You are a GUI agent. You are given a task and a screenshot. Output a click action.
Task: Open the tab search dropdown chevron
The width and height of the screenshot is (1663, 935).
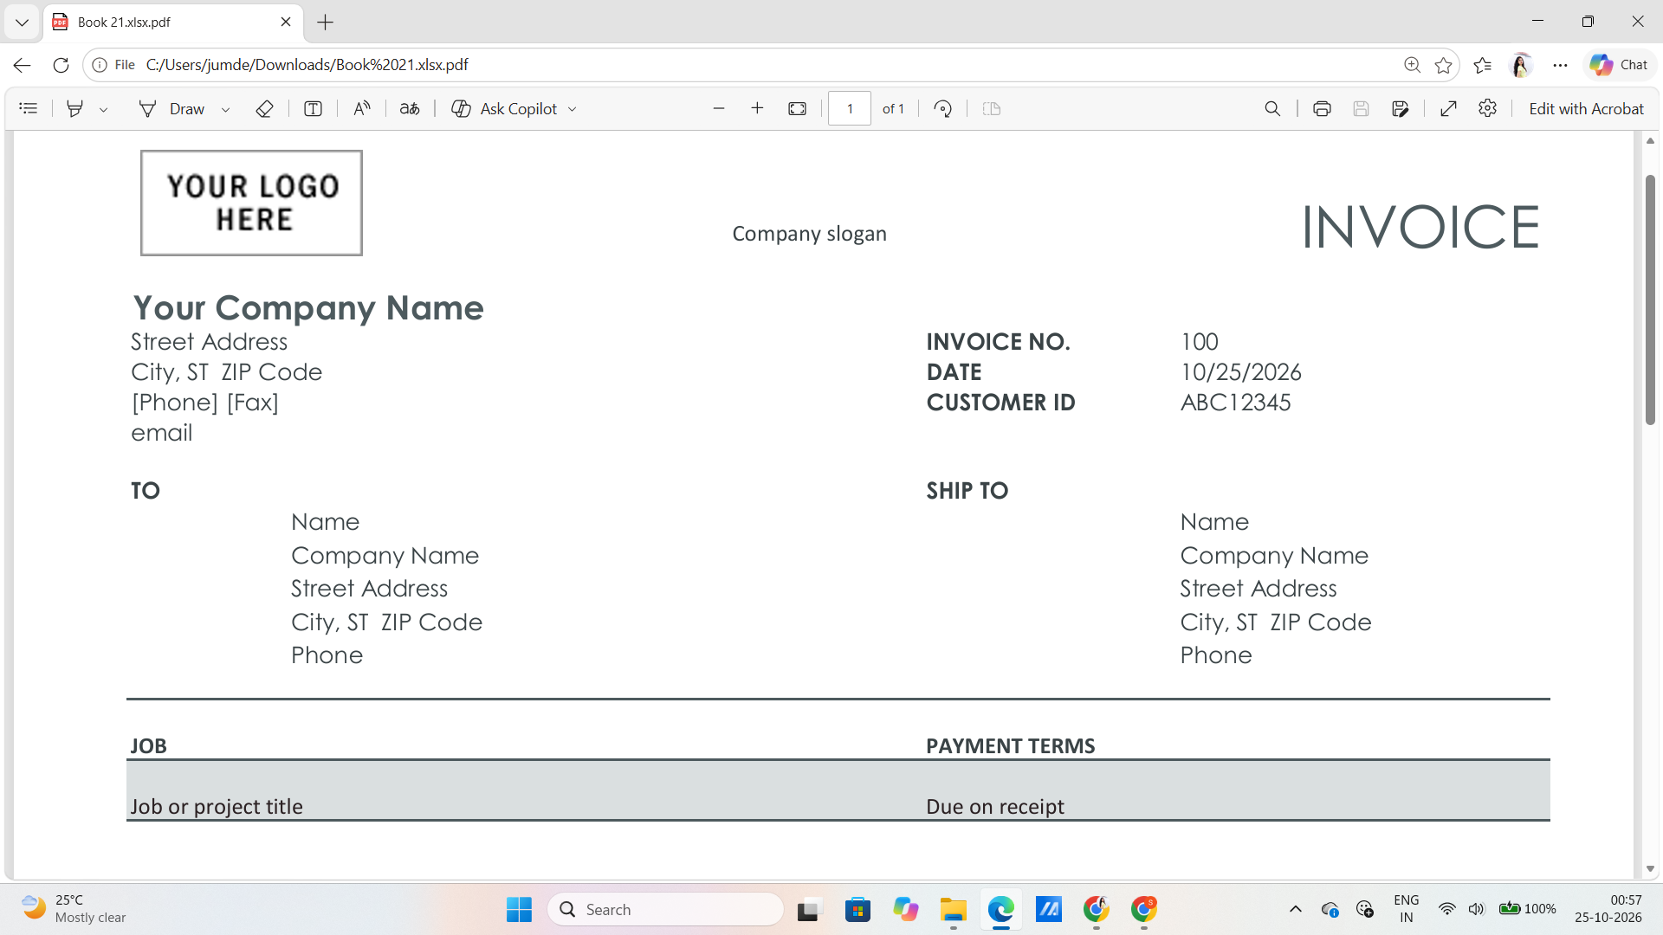[x=23, y=23]
